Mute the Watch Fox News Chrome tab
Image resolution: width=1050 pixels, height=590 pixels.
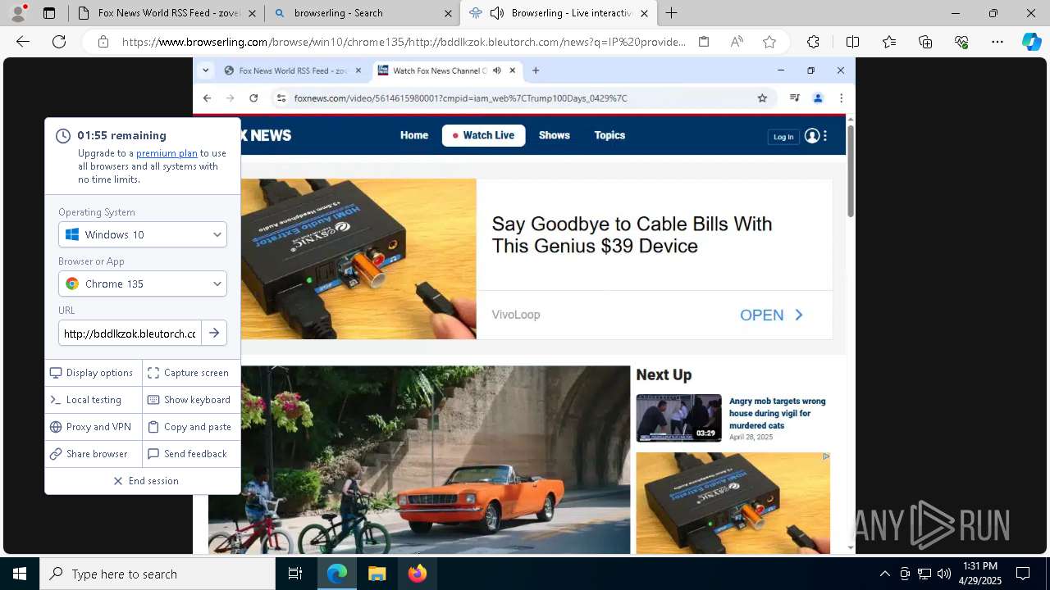[x=496, y=70]
